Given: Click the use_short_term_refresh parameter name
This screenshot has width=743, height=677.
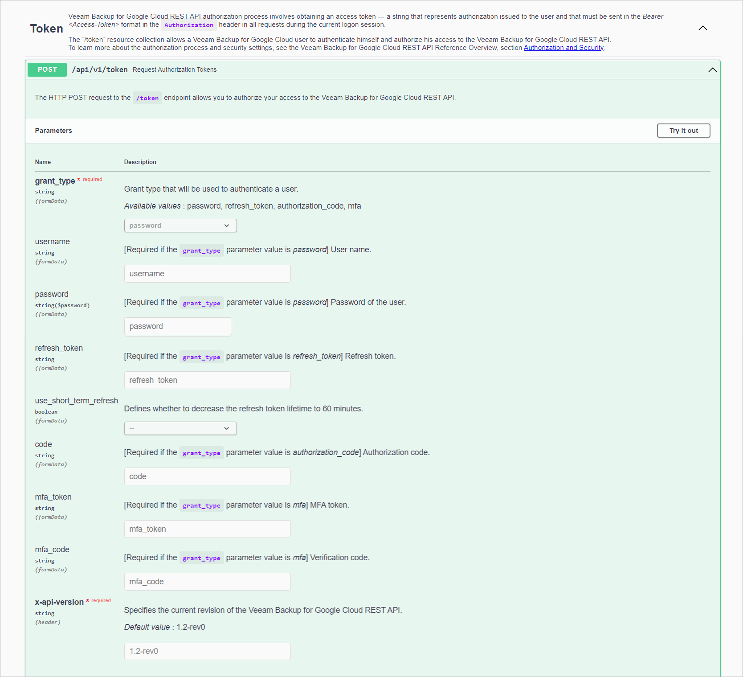Looking at the screenshot, I should coord(77,401).
